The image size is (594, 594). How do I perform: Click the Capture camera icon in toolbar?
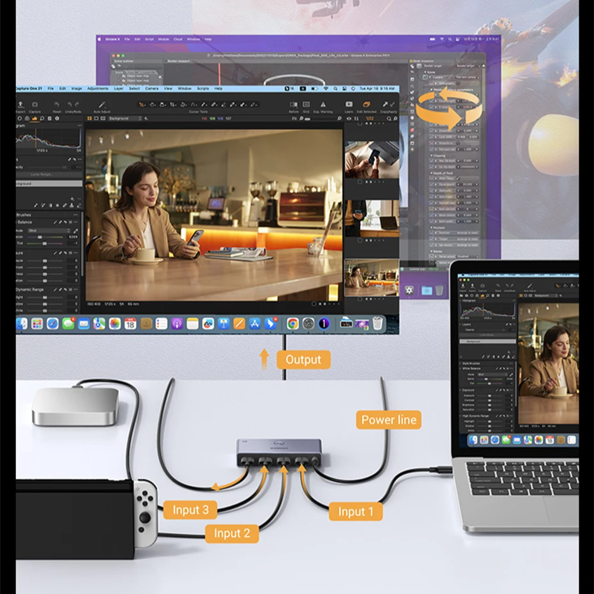[x=35, y=105]
